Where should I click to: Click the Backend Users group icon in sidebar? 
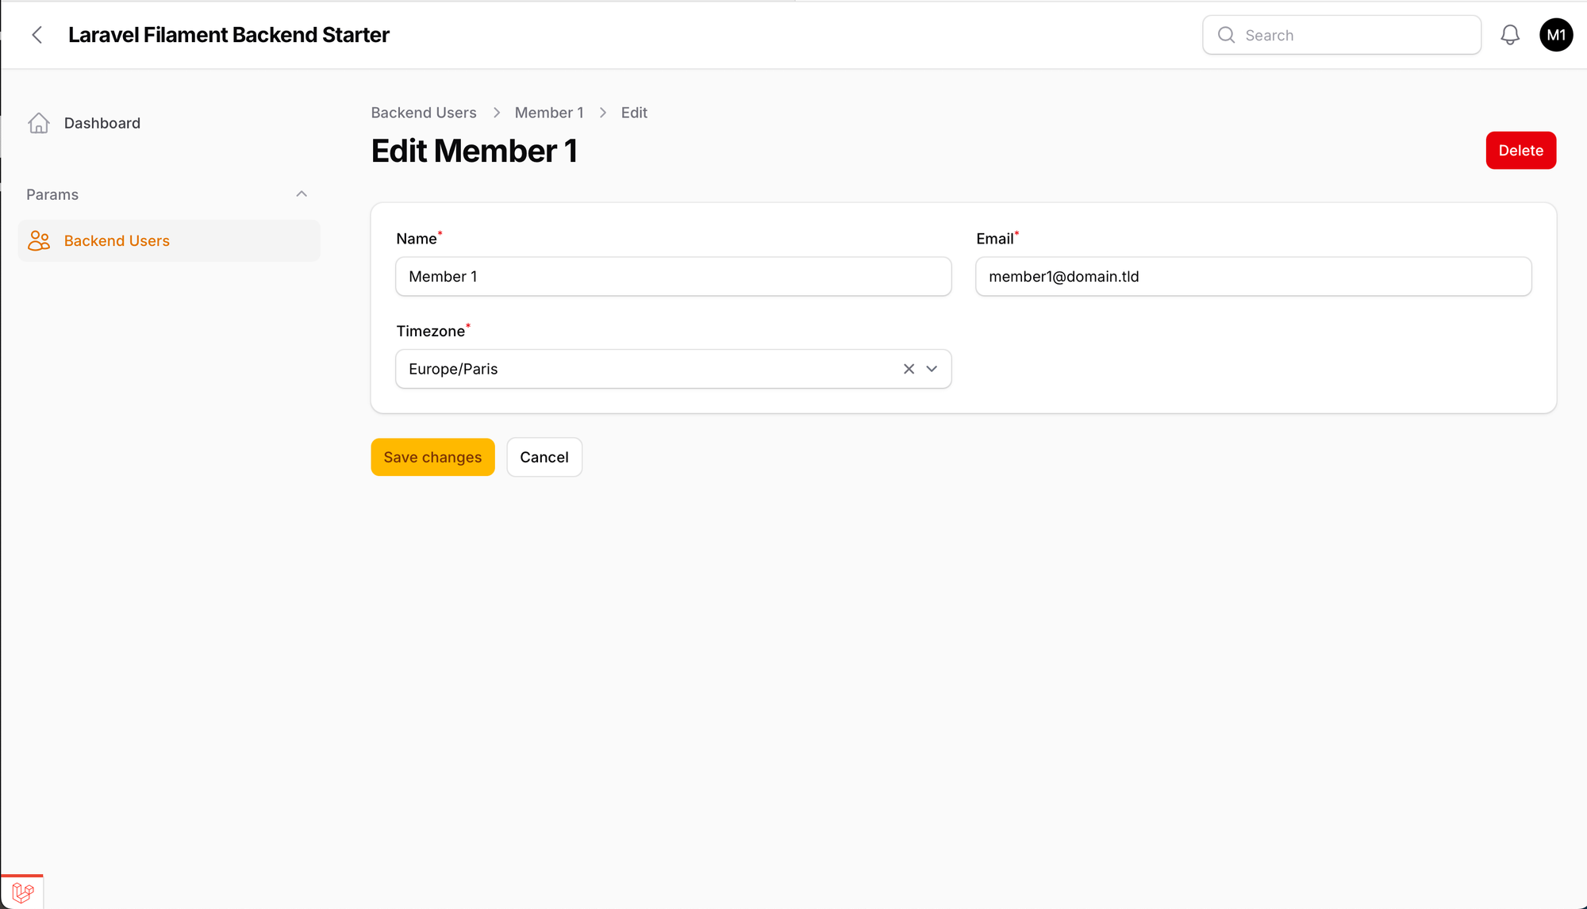tap(38, 240)
